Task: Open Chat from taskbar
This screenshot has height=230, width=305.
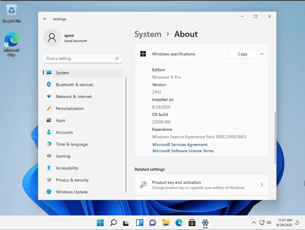Action: coord(153,223)
